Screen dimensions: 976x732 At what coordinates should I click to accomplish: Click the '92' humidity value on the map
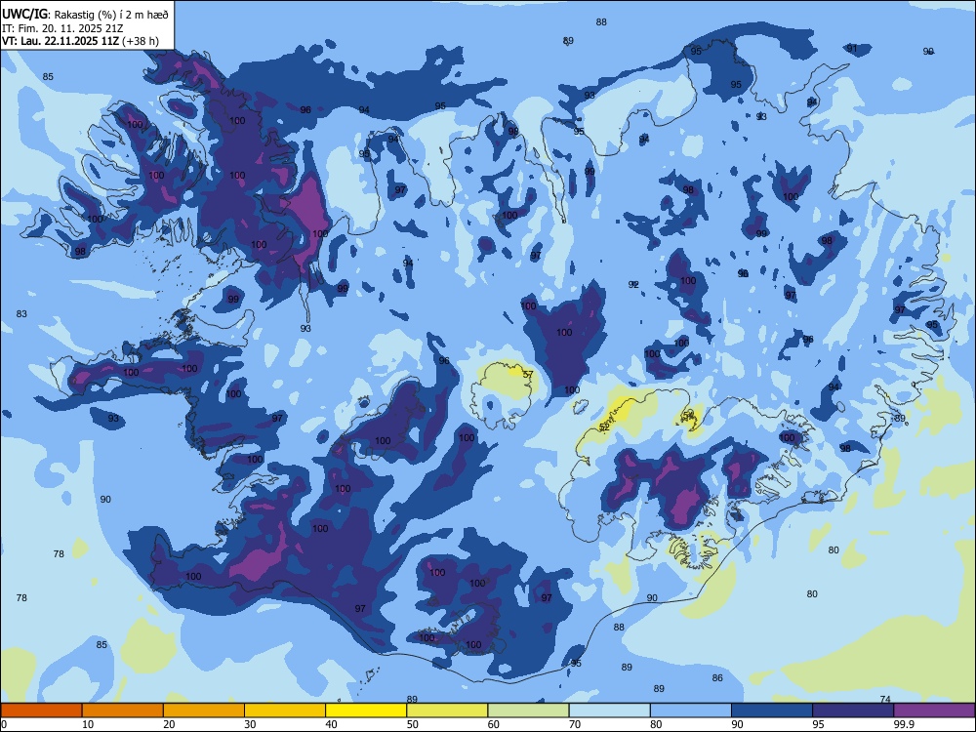[x=633, y=284]
